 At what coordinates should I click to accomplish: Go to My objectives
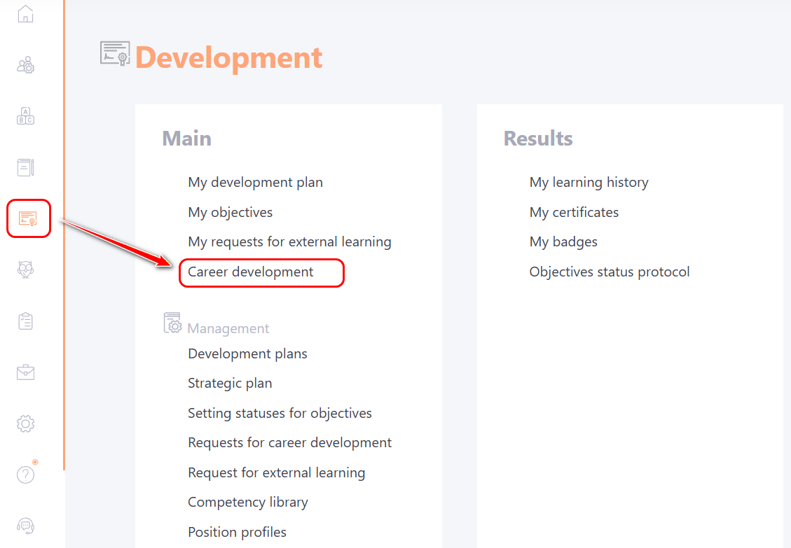pos(230,213)
